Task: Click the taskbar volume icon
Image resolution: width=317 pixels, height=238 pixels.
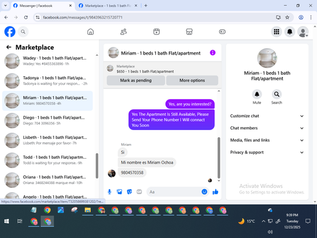Action: [270, 232]
